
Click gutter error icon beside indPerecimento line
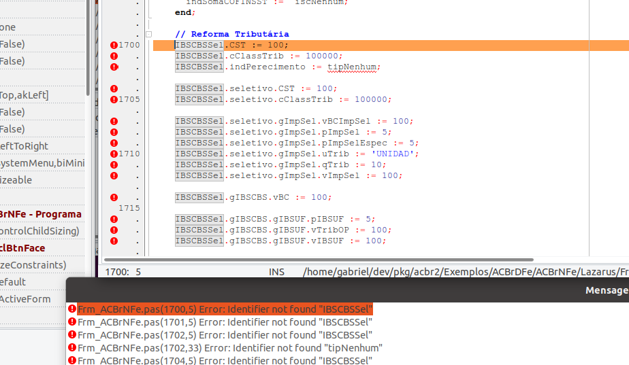[114, 67]
